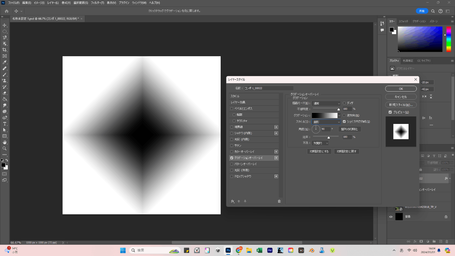Click the trash icon in Layer Style dialog
The image size is (455, 256).
(279, 201)
